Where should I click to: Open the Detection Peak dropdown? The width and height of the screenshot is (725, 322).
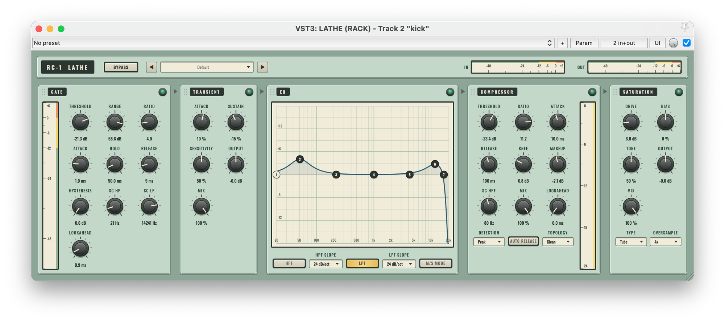(489, 242)
